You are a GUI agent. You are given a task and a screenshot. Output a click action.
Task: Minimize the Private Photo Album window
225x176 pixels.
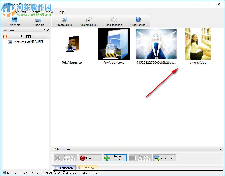tap(196, 4)
